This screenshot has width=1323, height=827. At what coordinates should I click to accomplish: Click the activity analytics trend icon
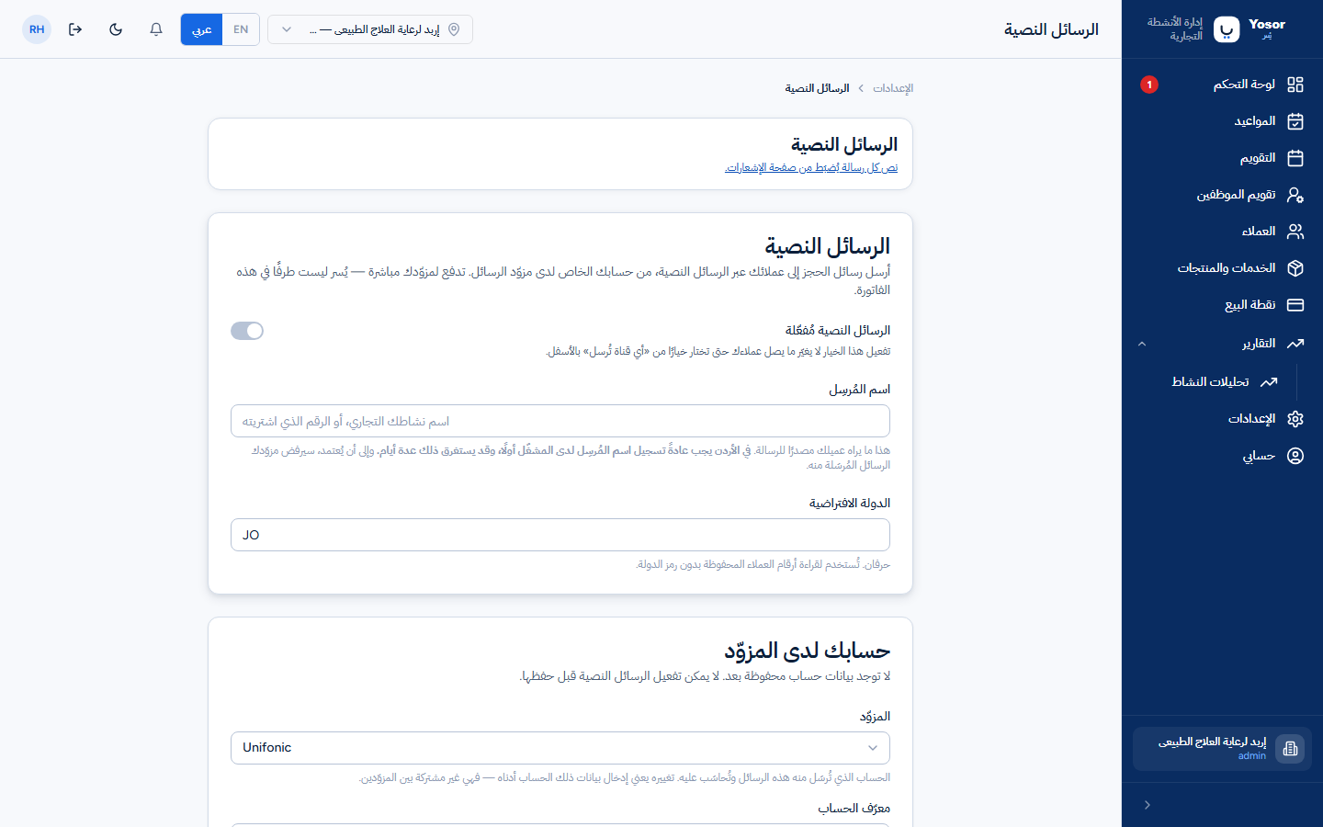[x=1269, y=382]
